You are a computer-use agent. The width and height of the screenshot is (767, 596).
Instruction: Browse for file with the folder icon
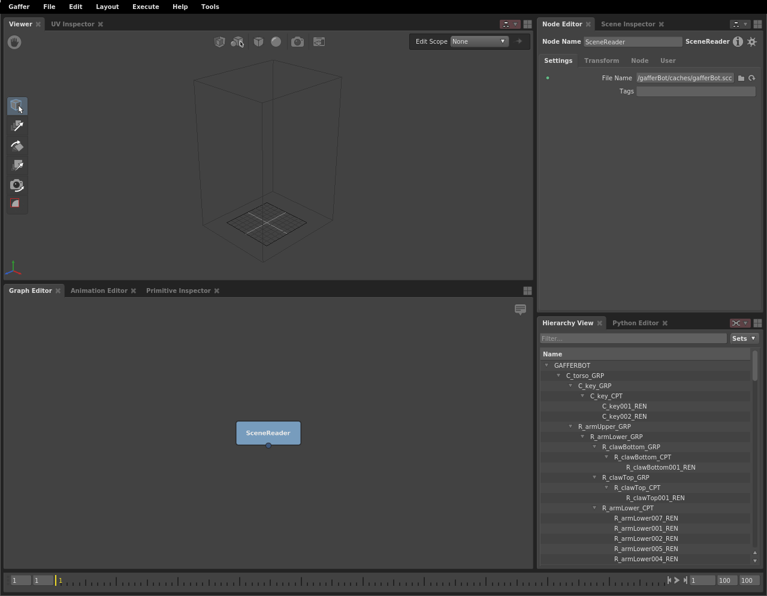741,78
